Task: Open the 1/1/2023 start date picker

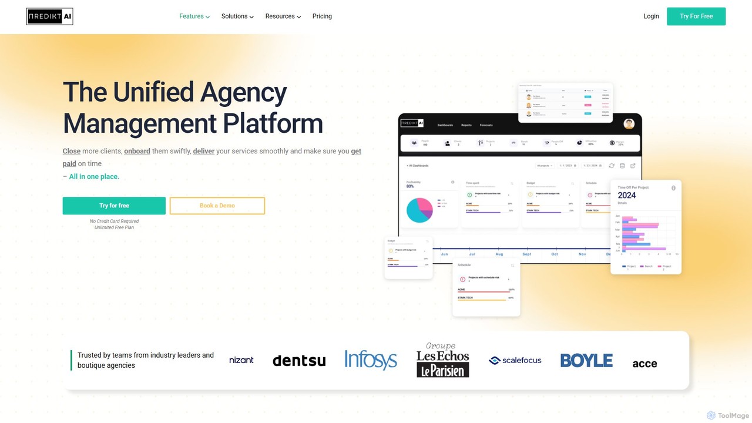Action: click(568, 166)
